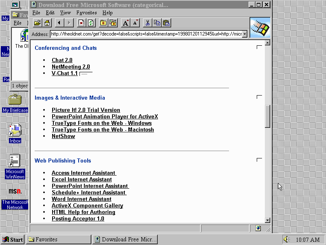This screenshot has width=326, height=245.
Task: Open the View menu
Action: 65,13
